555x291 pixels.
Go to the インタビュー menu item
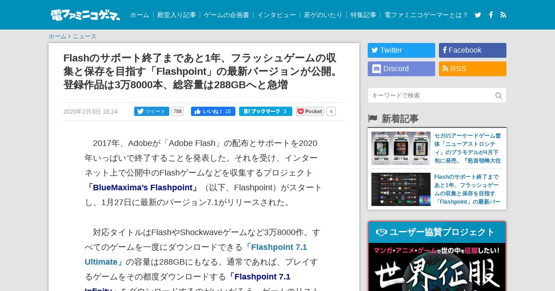pos(277,15)
